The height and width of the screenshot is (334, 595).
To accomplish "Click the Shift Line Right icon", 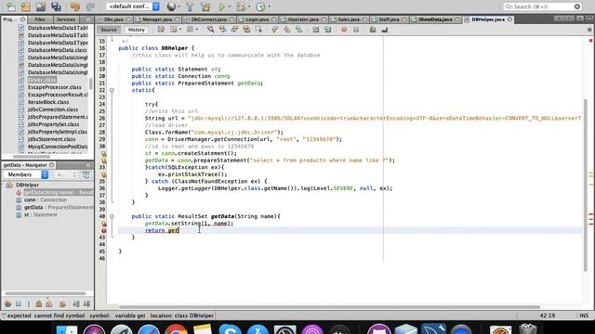I will (328, 30).
